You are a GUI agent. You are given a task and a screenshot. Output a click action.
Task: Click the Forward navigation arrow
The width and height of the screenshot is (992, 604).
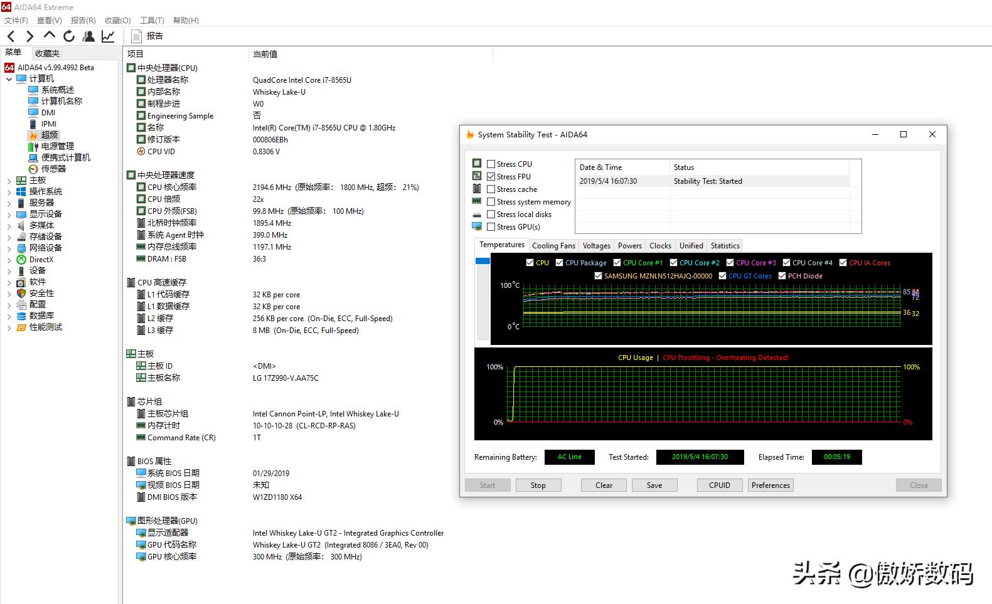(29, 36)
